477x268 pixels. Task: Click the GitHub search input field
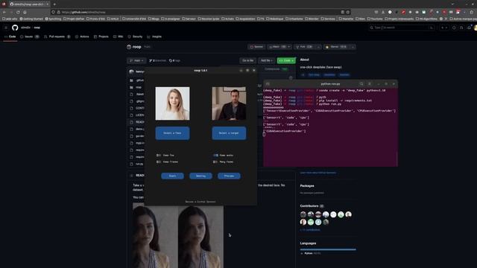click(402, 28)
